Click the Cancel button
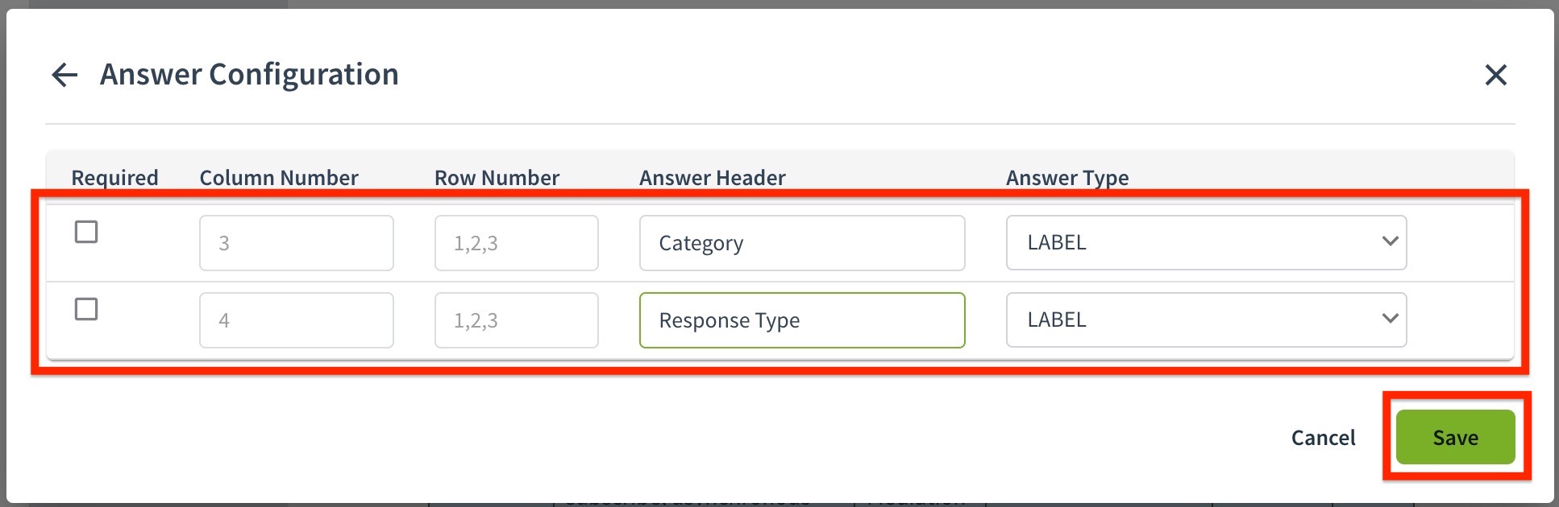Viewport: 1559px width, 507px height. 1323,438
